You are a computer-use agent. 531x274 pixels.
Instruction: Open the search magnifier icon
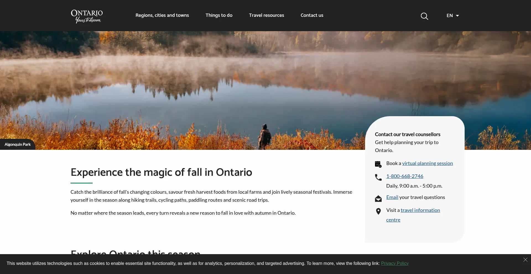coord(424,16)
